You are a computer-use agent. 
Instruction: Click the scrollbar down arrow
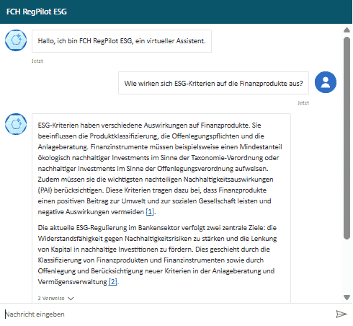tap(347, 298)
